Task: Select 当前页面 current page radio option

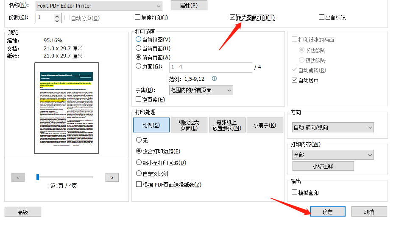Action: click(x=139, y=48)
